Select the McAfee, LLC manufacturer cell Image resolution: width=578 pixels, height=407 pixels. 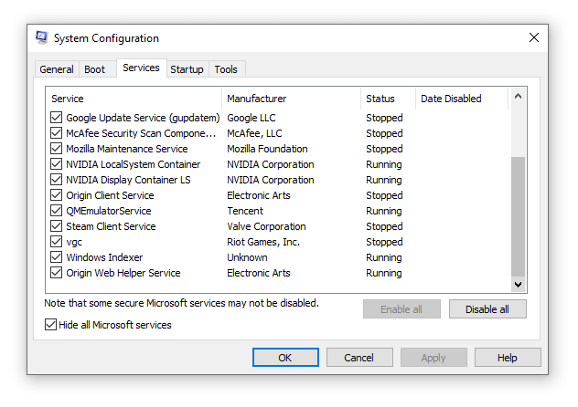point(254,133)
